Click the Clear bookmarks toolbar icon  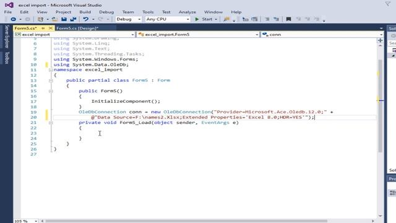pyautogui.click(x=316, y=19)
